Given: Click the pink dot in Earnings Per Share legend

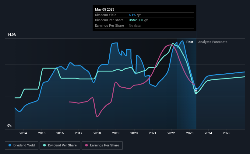Looking at the screenshot, I should (86, 145).
